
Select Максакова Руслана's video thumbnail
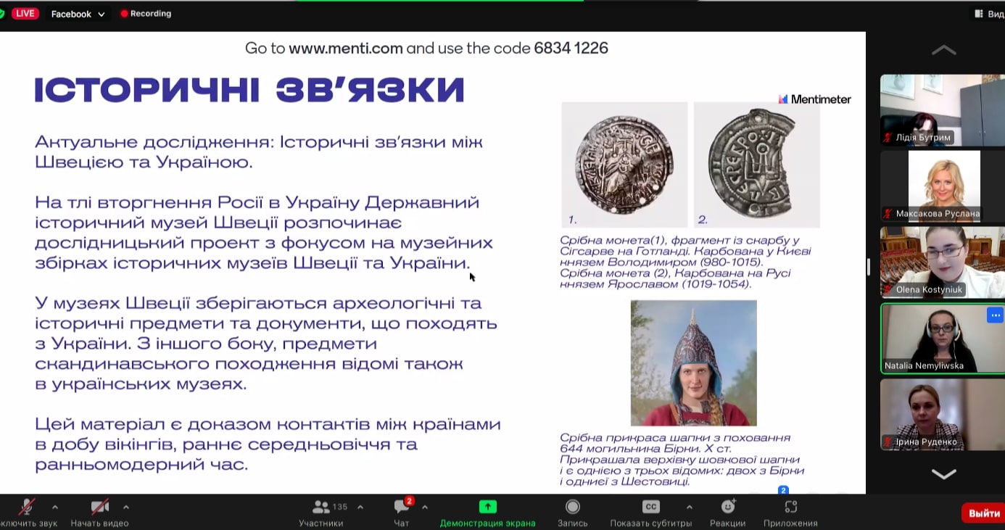pos(943,185)
